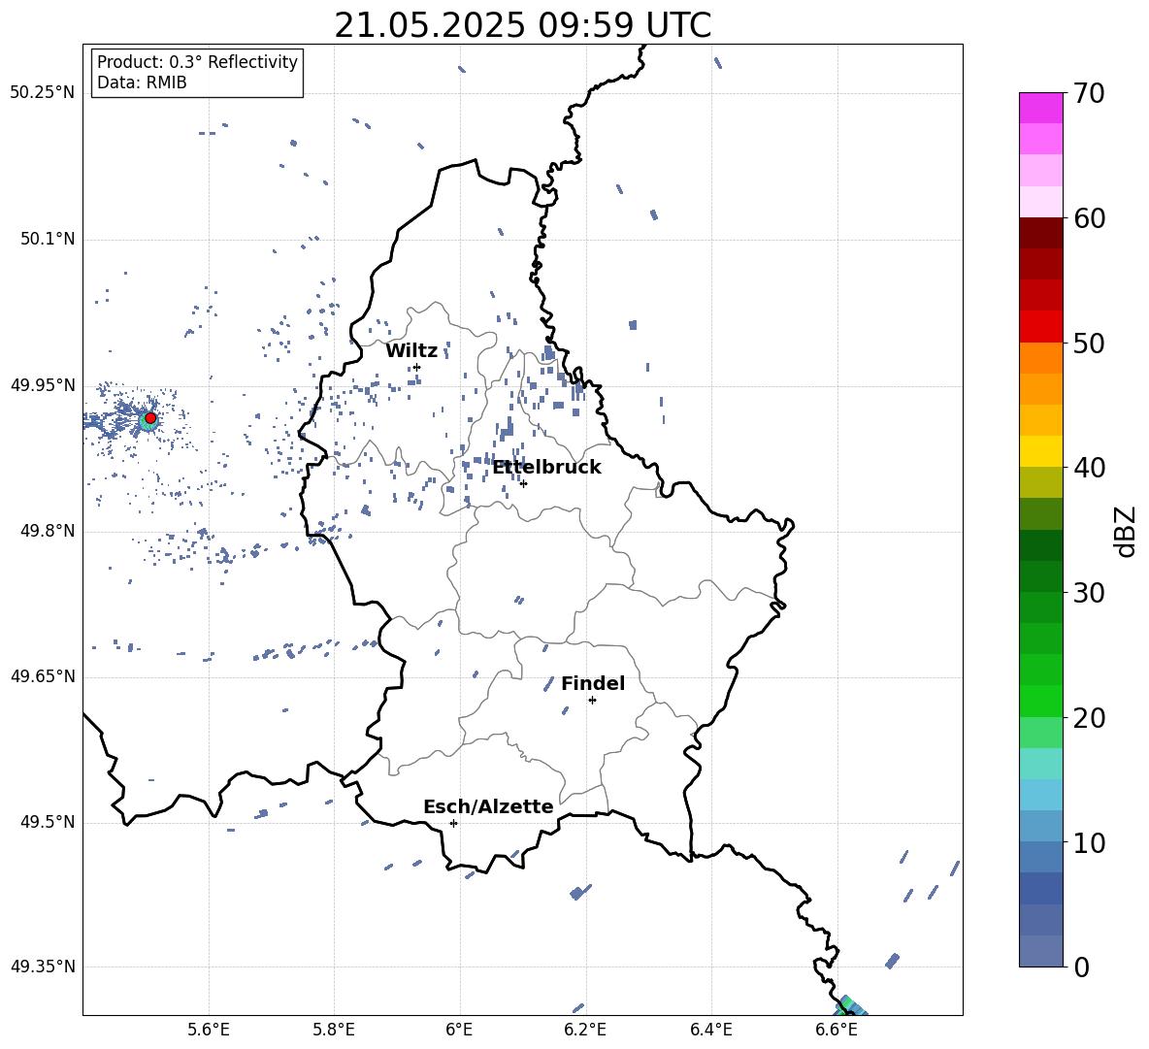This screenshot has width=1149, height=1049.
Task: Click the dBZ colorbar axis label
Action: [1127, 532]
